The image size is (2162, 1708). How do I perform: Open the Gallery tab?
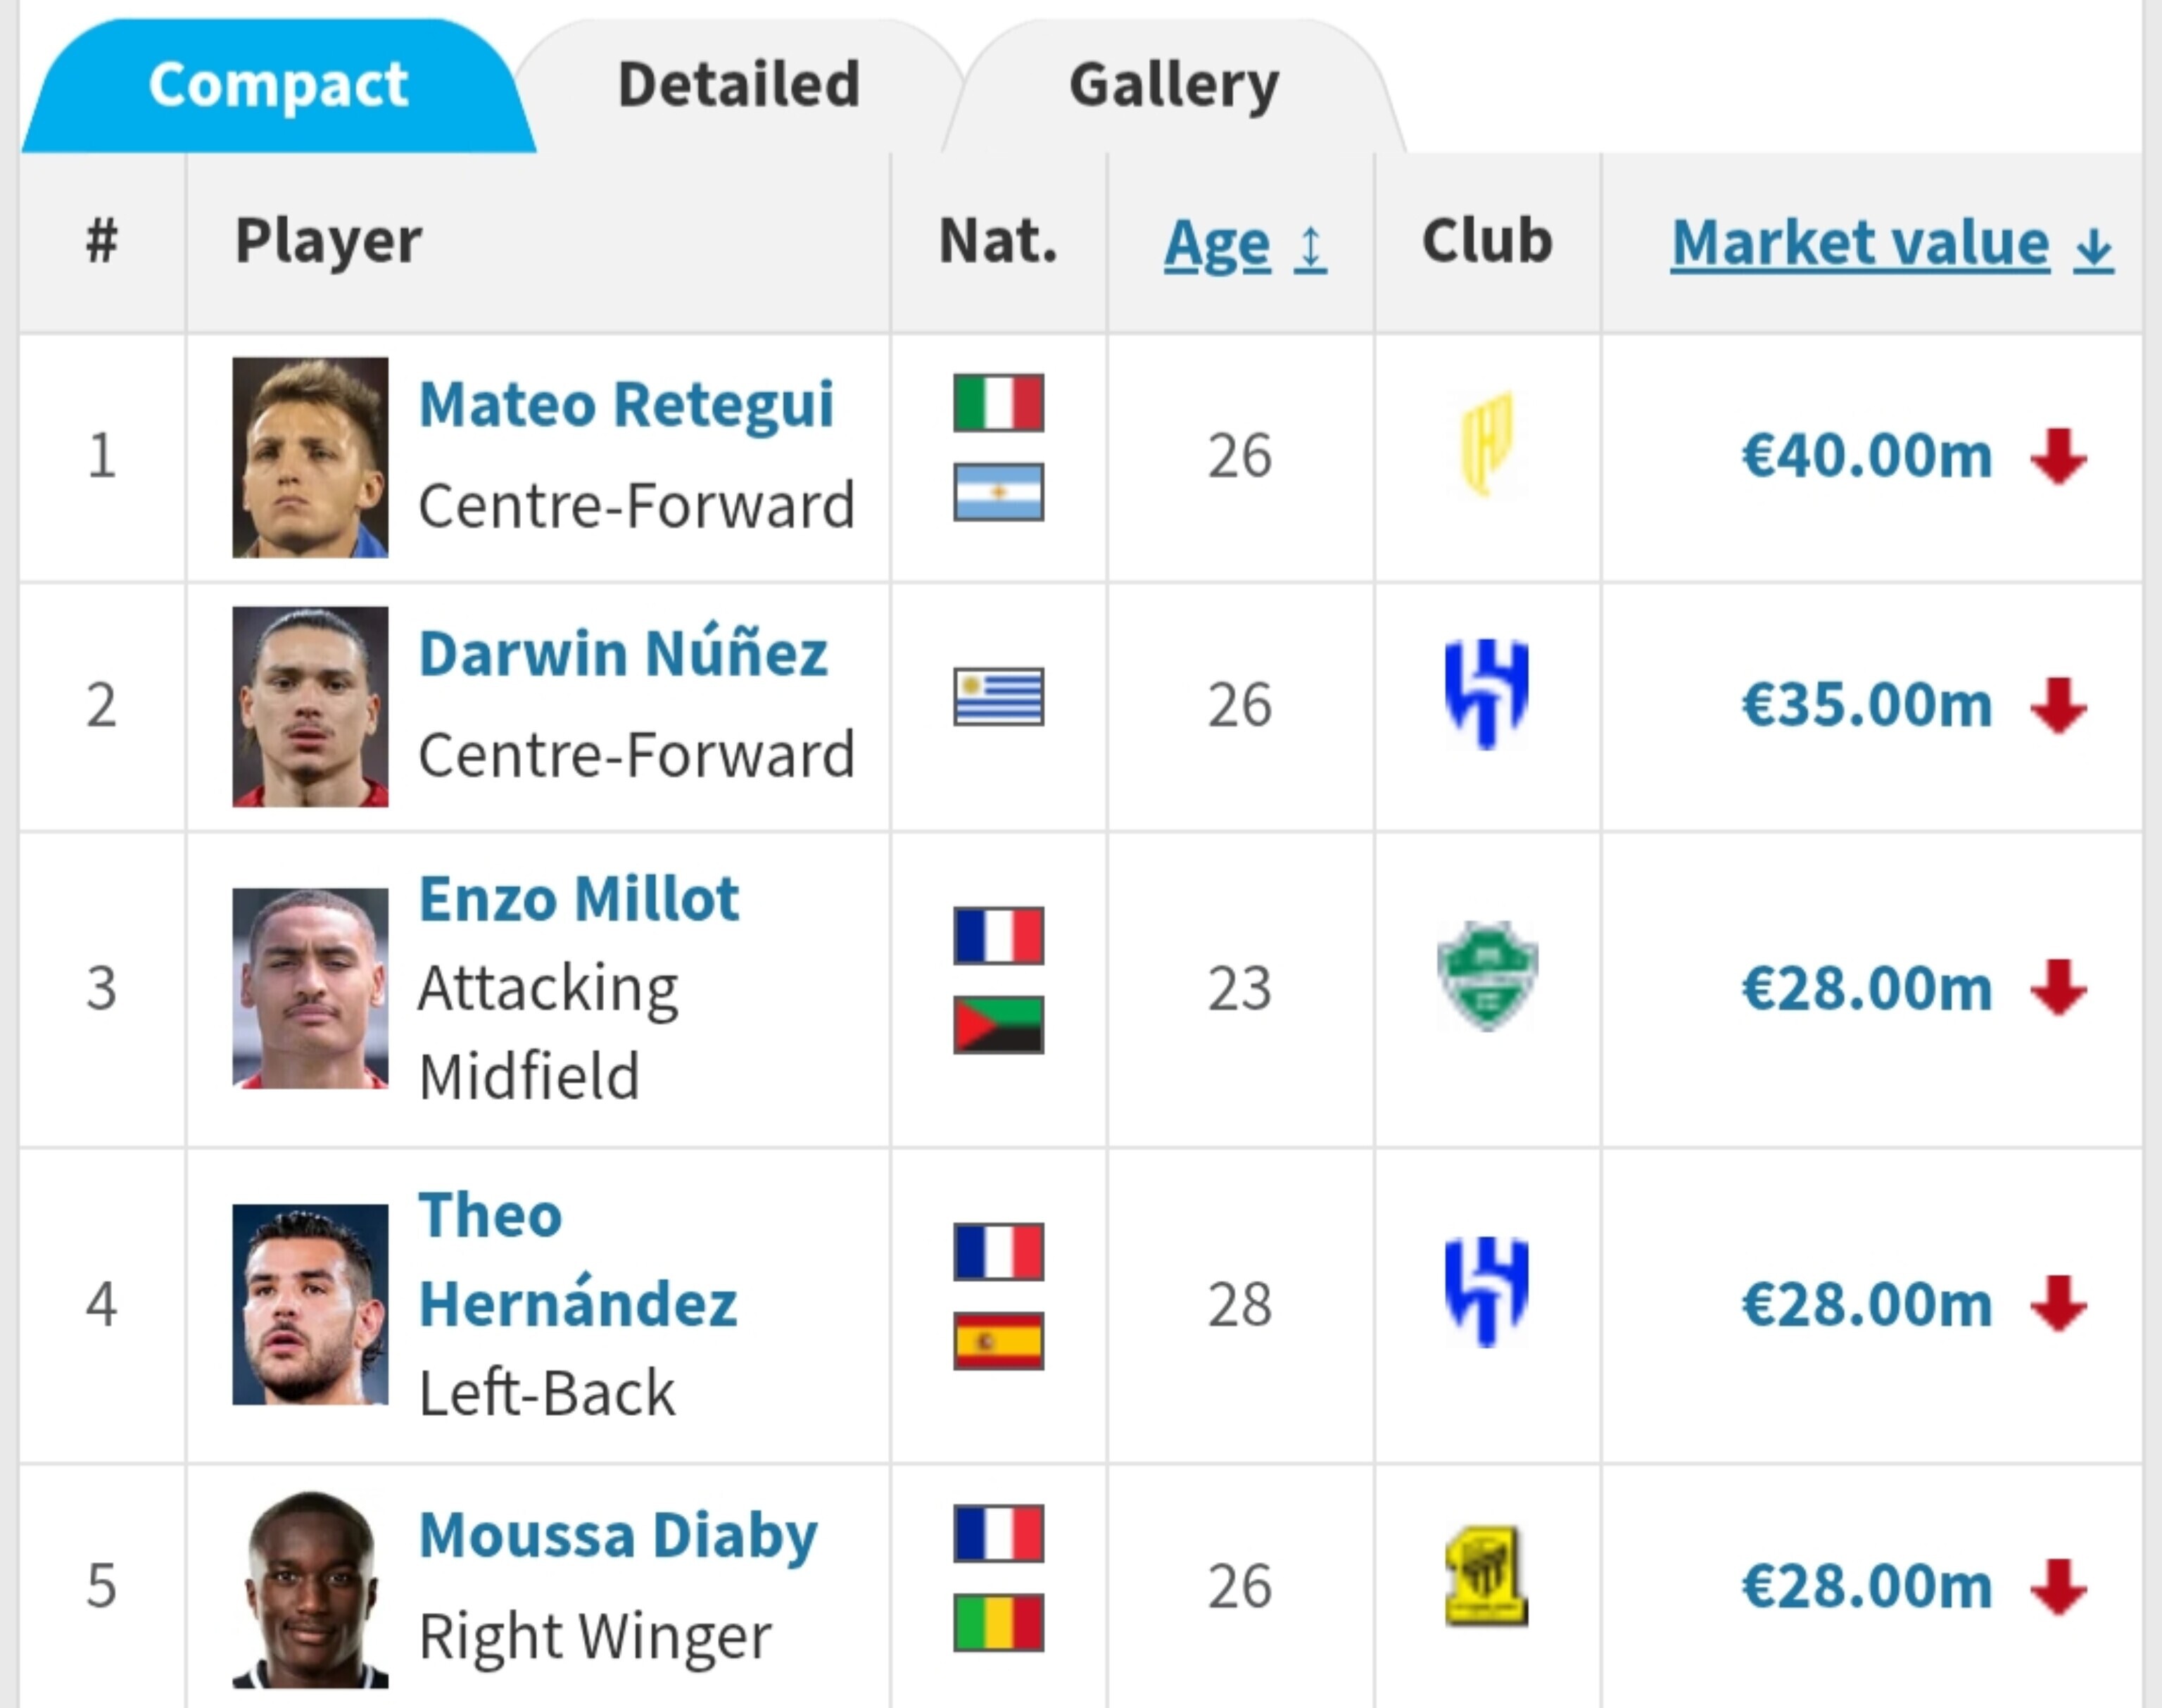1173,85
